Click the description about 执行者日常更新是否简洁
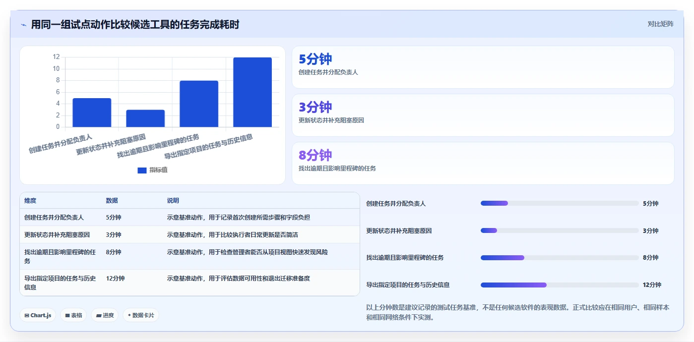Viewport: 694px width, 342px height. click(233, 234)
